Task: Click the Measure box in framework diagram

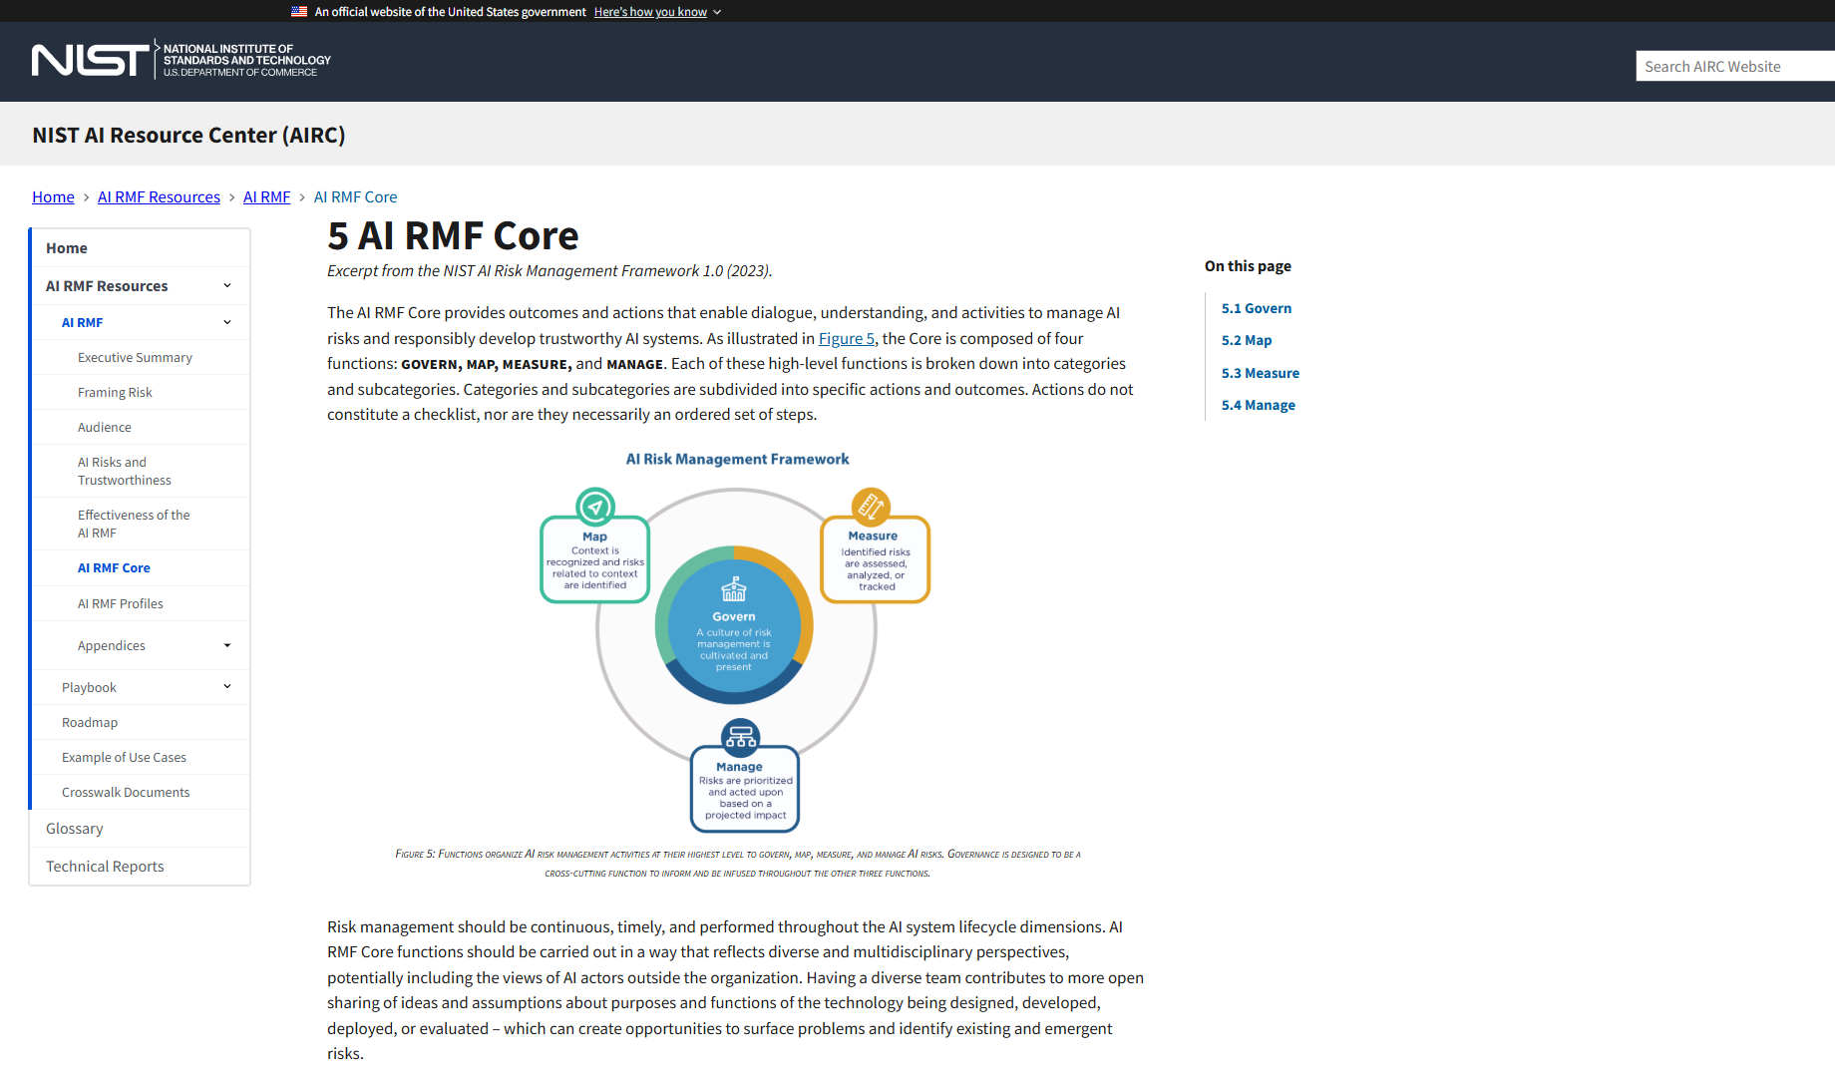Action: (x=875, y=559)
